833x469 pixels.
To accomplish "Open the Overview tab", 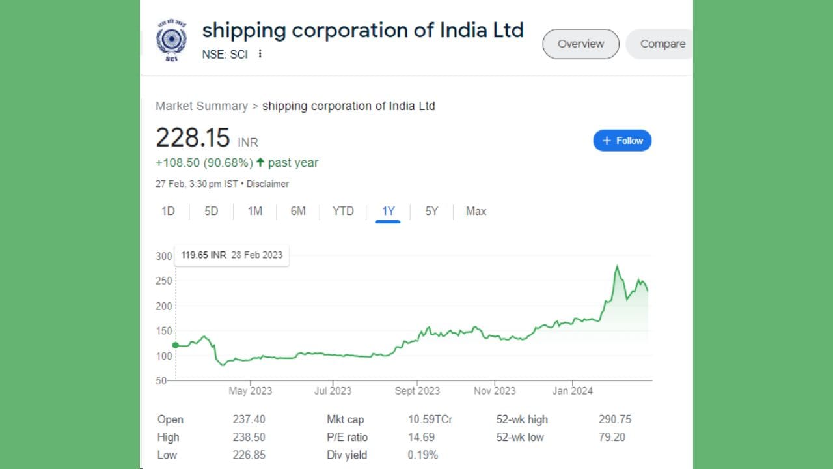I will click(x=580, y=44).
